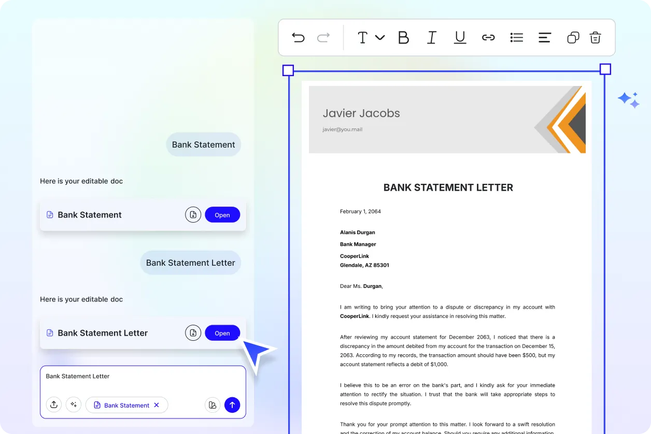Select the AI generate sparkles icon

(74, 404)
